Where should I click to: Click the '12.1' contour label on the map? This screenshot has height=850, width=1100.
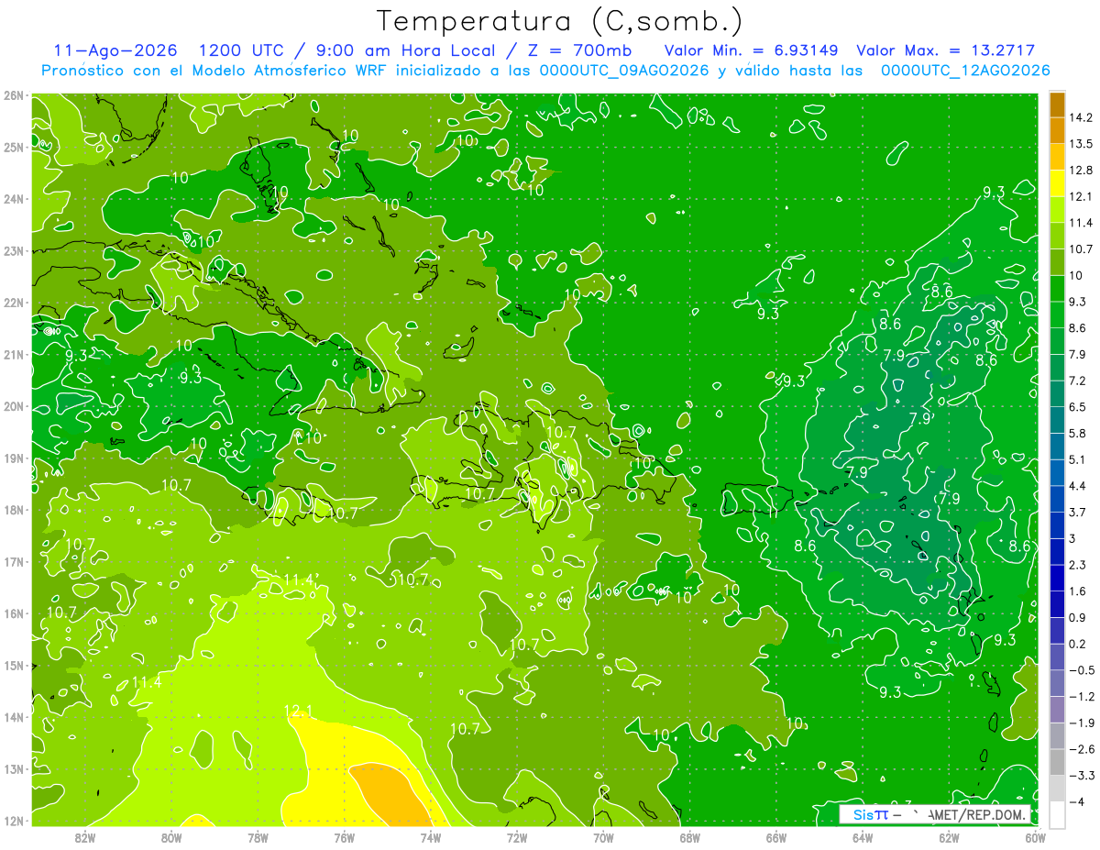[299, 712]
